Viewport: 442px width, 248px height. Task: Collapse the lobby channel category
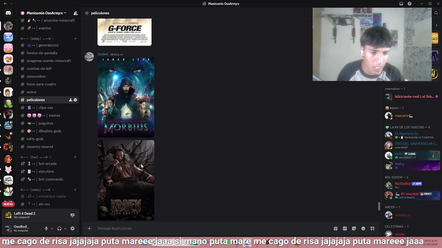pyautogui.click(x=37, y=39)
